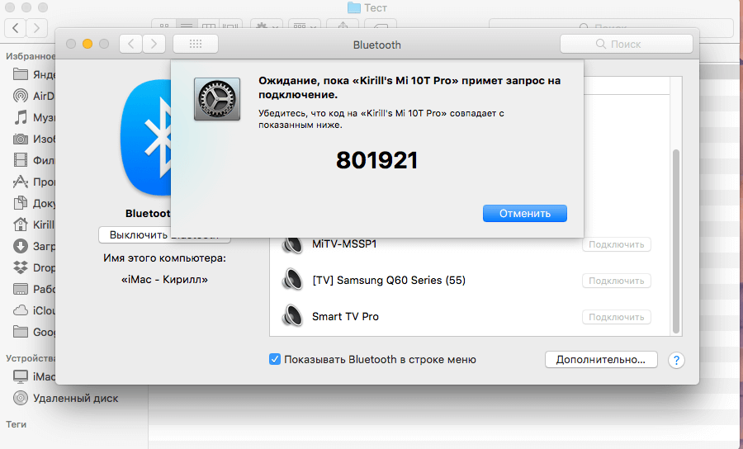
Task: Open Applications in Finder sidebar
Action: pyautogui.click(x=33, y=182)
